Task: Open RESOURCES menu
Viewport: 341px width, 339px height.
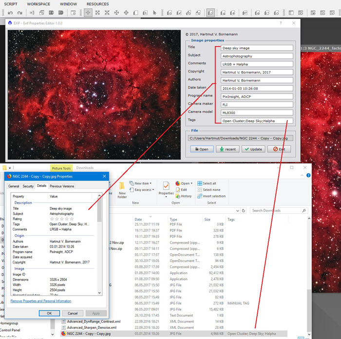Action: coord(97,4)
